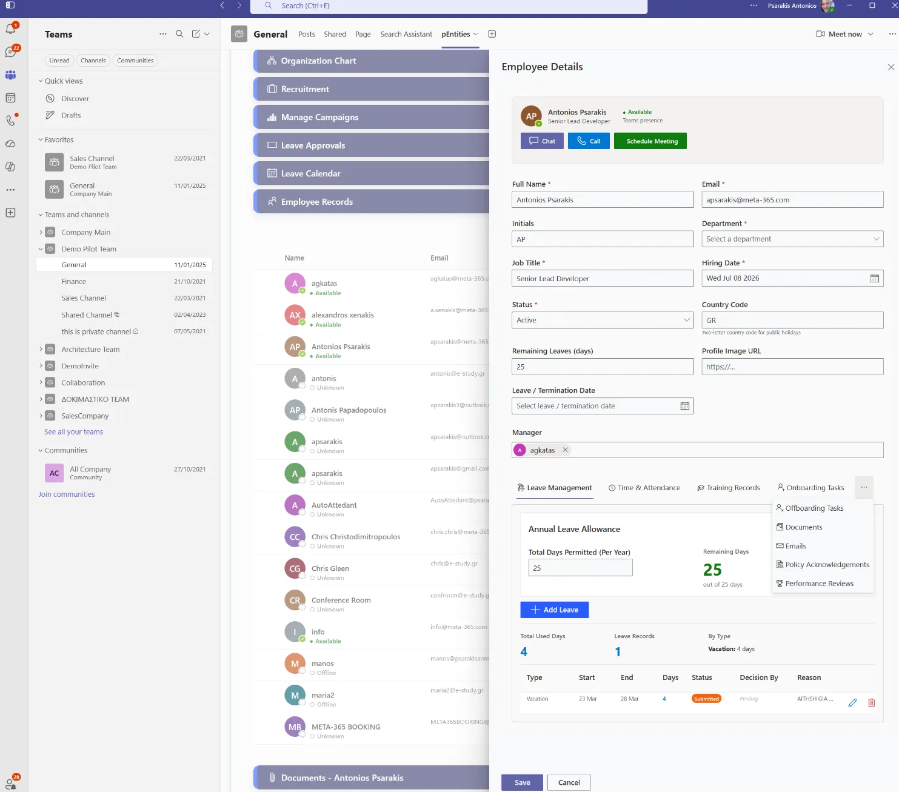Switch to the Time & Attendance tab
Viewport: 899px width, 792px height.
644,488
